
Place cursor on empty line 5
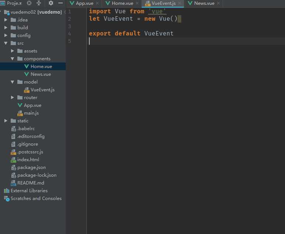pyautogui.click(x=185, y=41)
